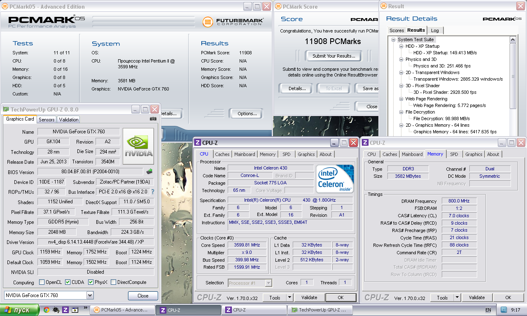Collapse the 2D - Transparent Windows node
This screenshot has height=316, width=527.
click(401, 72)
